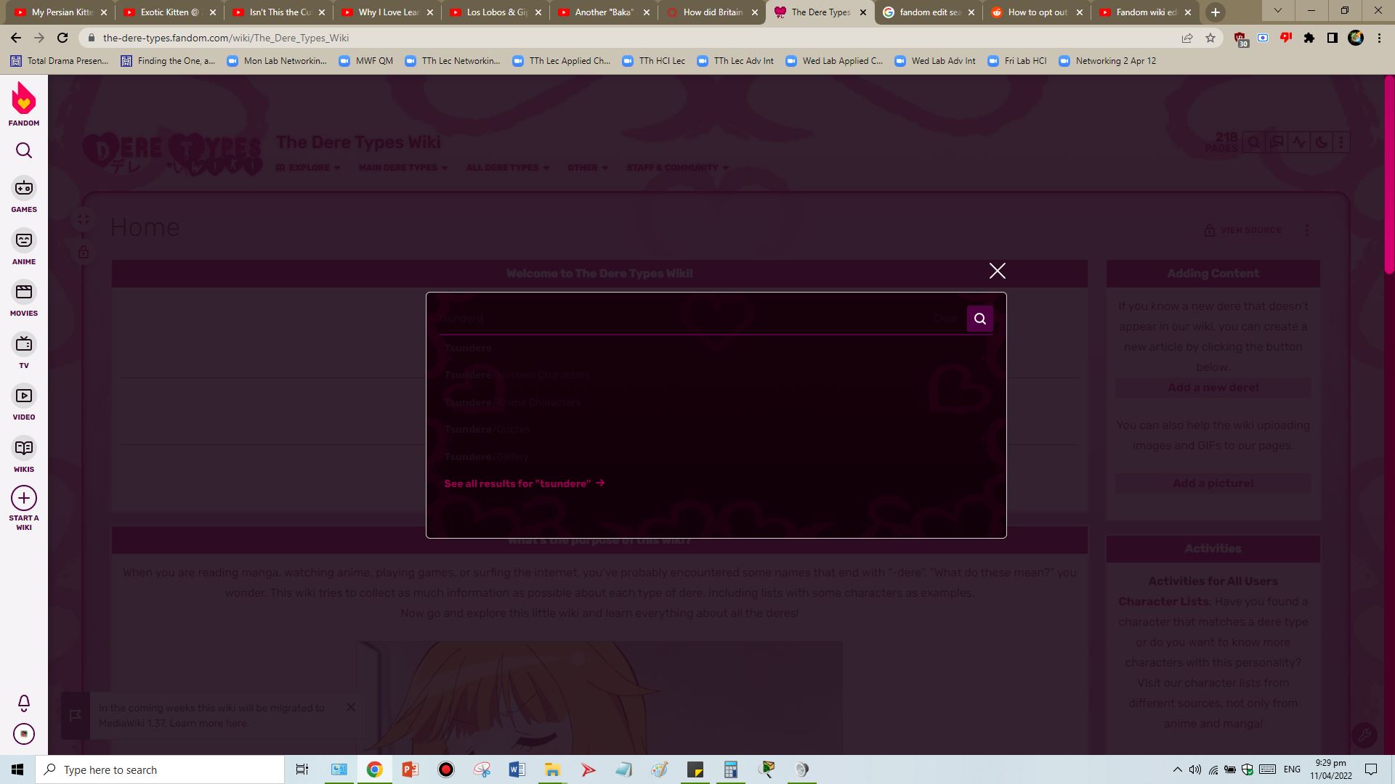Image resolution: width=1395 pixels, height=784 pixels.
Task: Open the Games section in sidebar
Action: pyautogui.click(x=24, y=189)
